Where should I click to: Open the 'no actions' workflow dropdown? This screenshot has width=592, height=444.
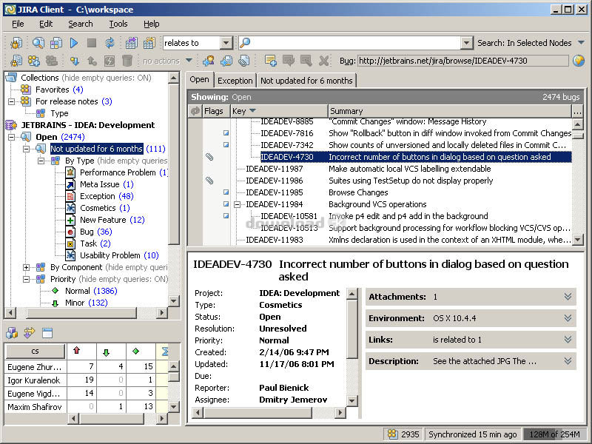point(189,61)
